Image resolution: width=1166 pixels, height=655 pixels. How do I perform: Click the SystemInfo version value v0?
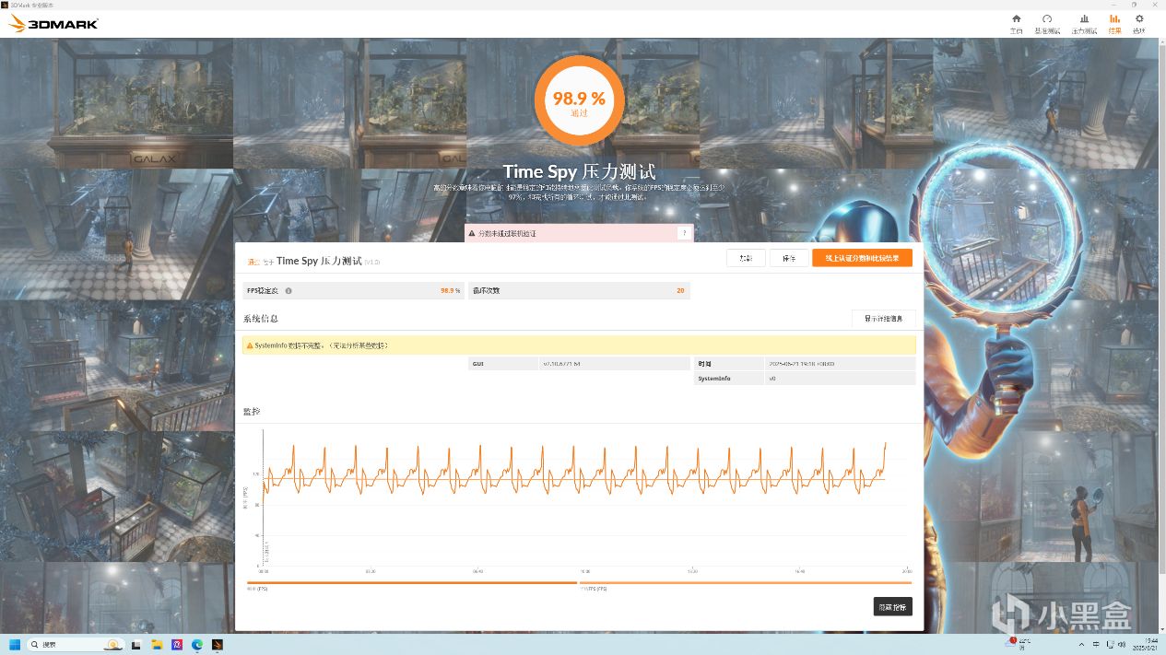[772, 379]
